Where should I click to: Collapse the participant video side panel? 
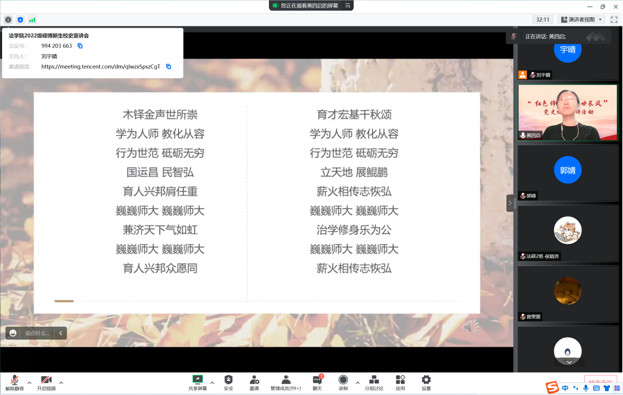(x=510, y=203)
